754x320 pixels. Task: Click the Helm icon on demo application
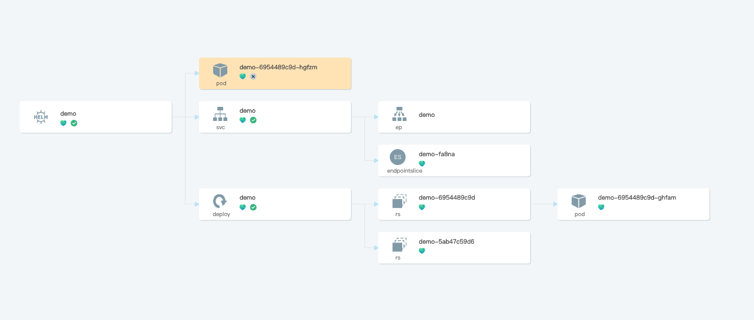point(41,116)
